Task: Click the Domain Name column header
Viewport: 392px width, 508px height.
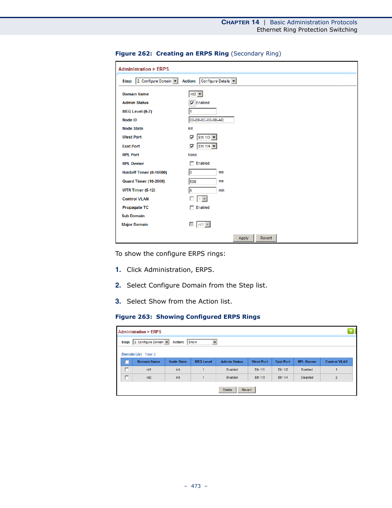Action: pyautogui.click(x=149, y=362)
